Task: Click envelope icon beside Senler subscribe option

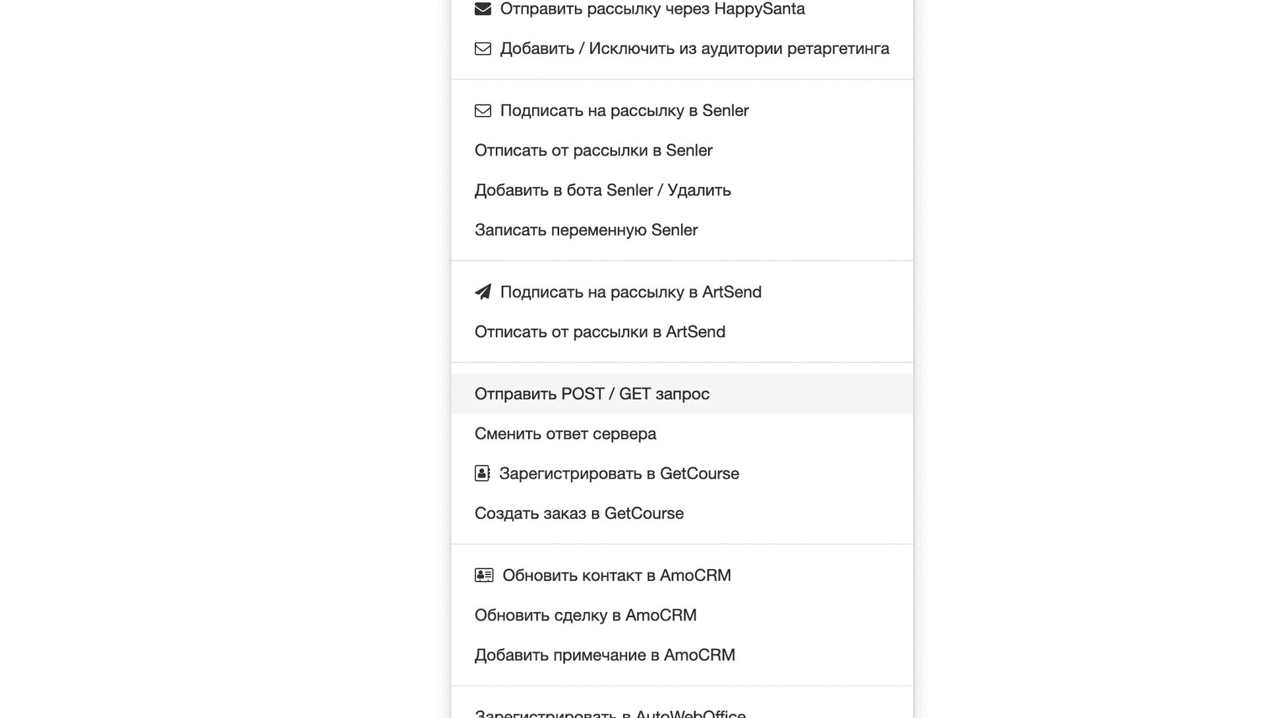Action: 483,111
